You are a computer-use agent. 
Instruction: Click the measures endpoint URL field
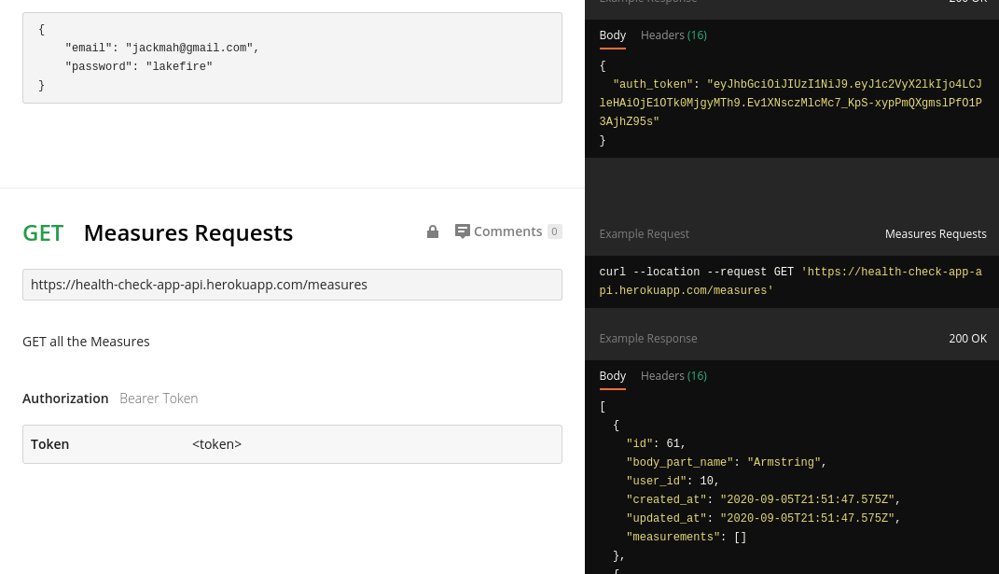tap(292, 285)
